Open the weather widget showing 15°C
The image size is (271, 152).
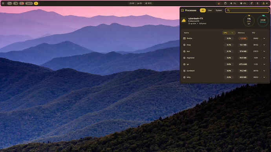tap(148, 3)
